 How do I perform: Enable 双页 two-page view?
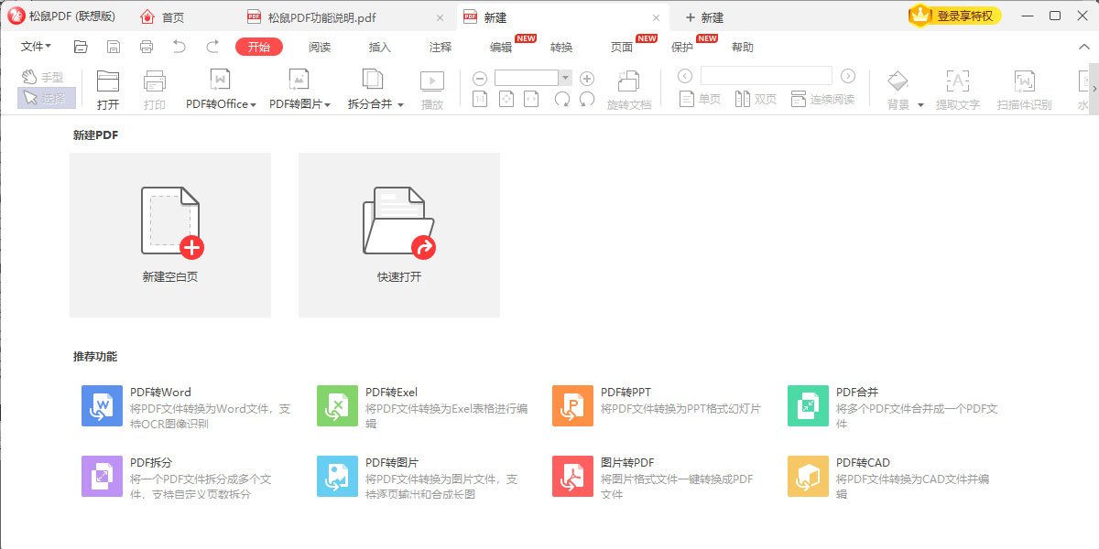pyautogui.click(x=756, y=99)
